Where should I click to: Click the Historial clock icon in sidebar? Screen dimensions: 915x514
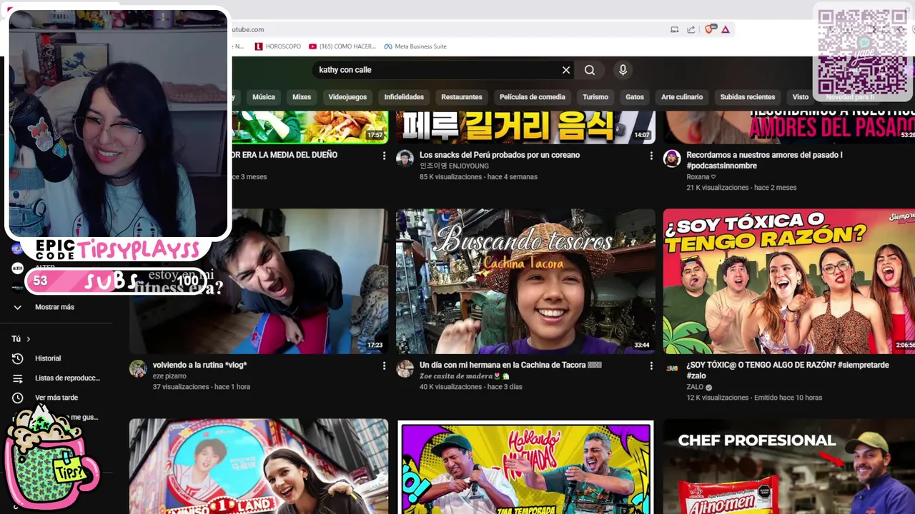tap(18, 358)
